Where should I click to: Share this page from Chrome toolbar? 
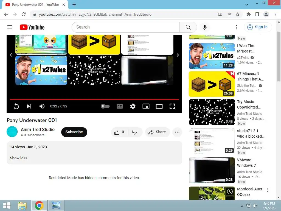(x=229, y=14)
